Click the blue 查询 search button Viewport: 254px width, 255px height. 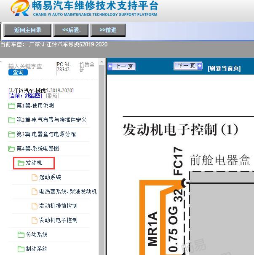18,72
